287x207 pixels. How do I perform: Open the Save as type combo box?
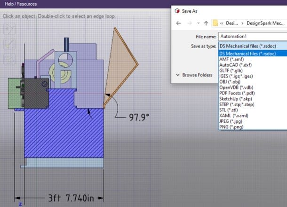(253, 46)
